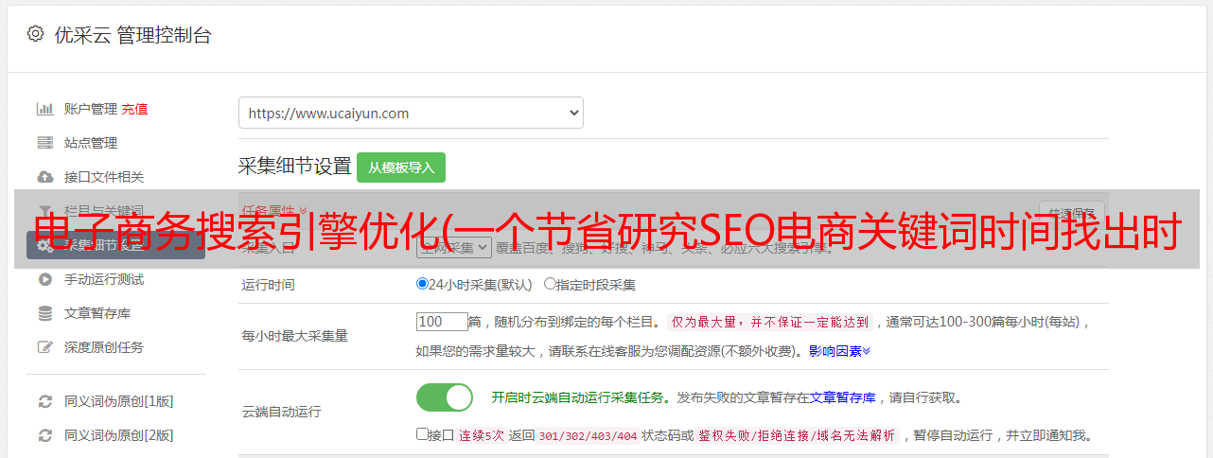Toggle the 云端自动运行 green switch
The image size is (1213, 458).
point(445,397)
